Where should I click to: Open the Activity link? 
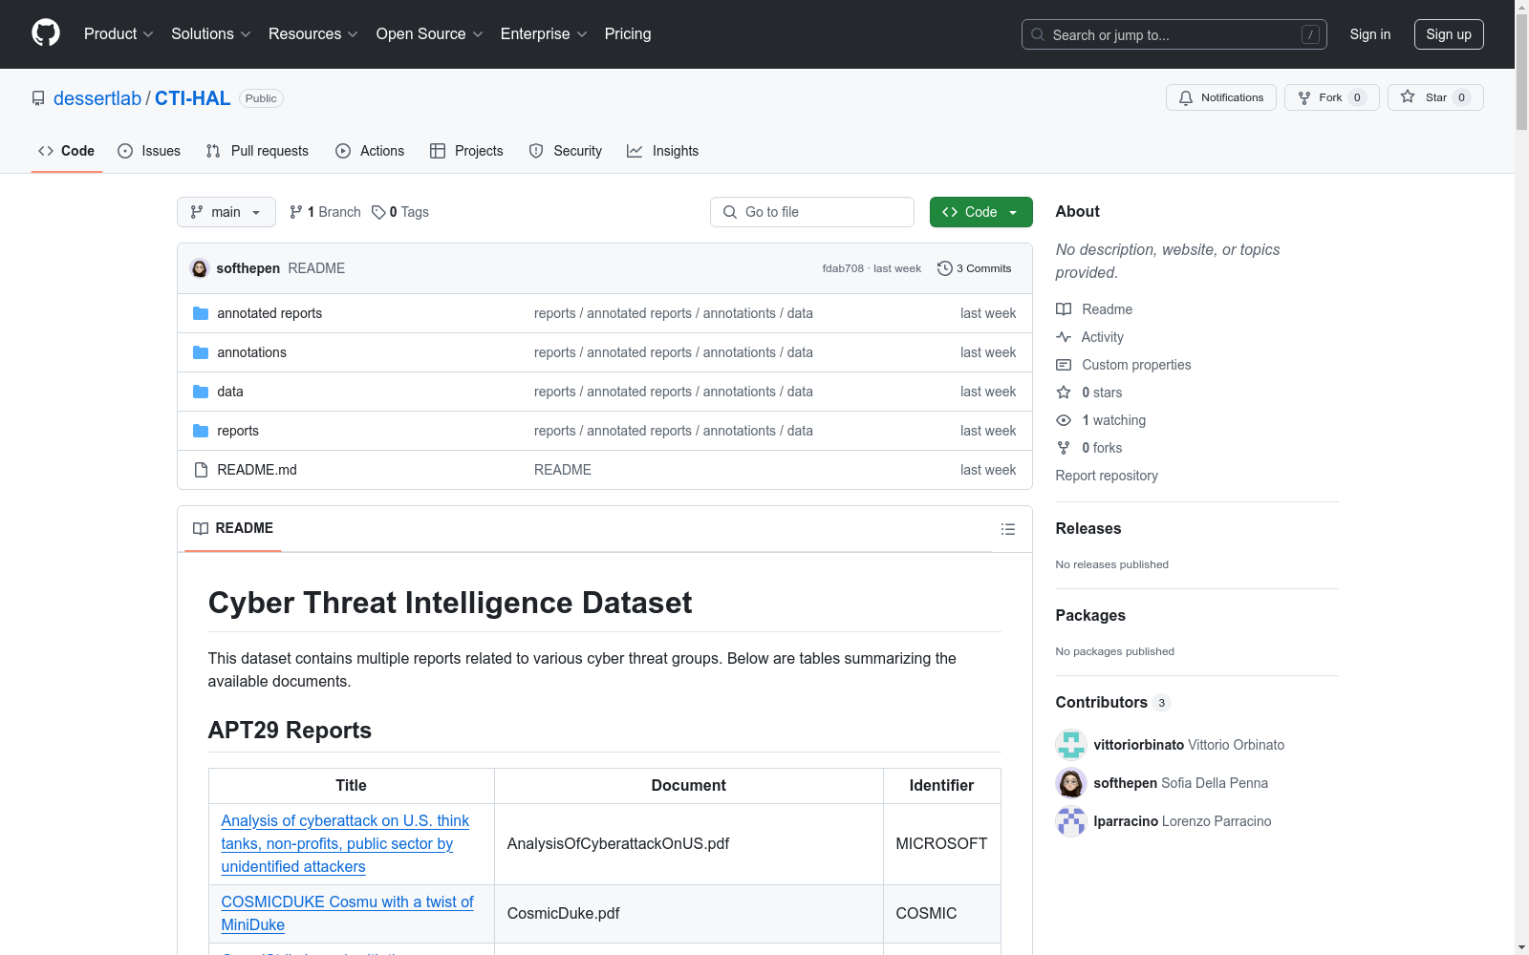1090,337
